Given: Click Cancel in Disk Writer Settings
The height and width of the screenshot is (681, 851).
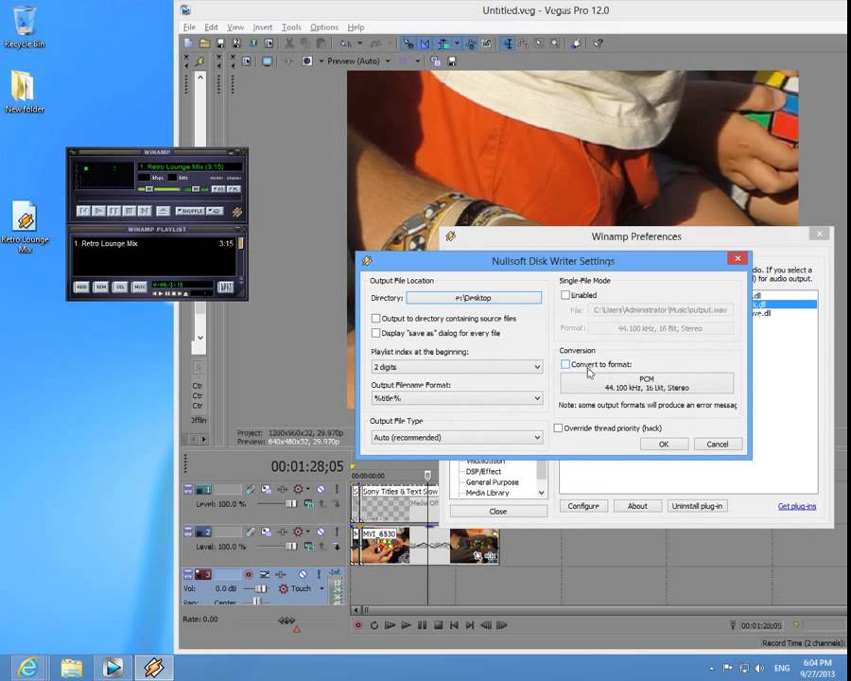Looking at the screenshot, I should click(718, 445).
